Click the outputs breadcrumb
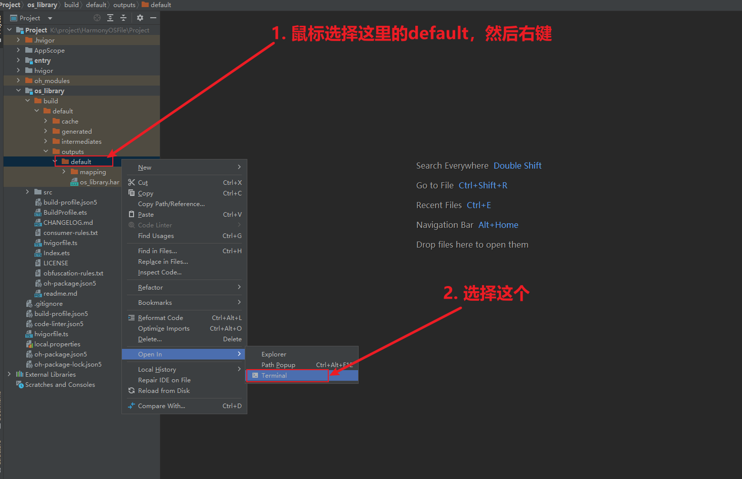Screen dimensions: 742x479 pos(124,5)
